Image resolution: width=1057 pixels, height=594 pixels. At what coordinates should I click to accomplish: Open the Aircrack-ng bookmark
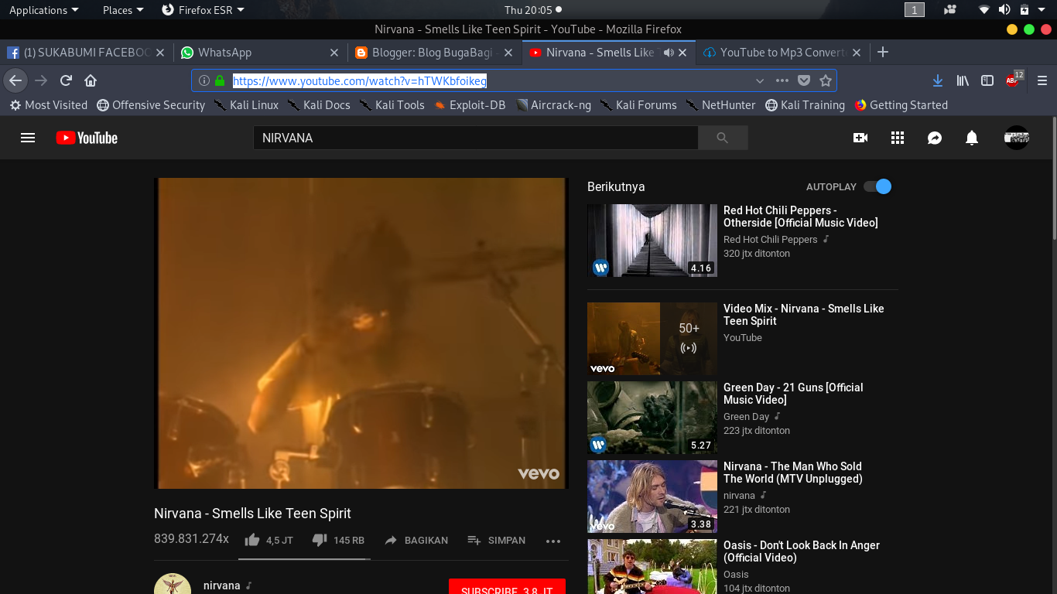[x=553, y=105]
